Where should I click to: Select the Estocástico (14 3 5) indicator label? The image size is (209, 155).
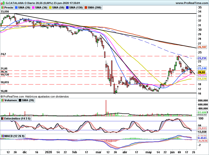(17, 118)
